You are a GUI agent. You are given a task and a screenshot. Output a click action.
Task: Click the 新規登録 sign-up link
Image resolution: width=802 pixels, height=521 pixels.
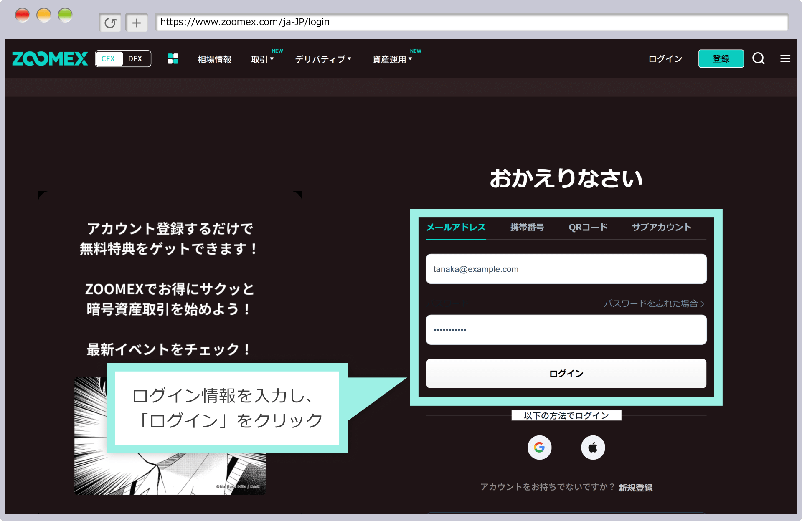pyautogui.click(x=635, y=488)
